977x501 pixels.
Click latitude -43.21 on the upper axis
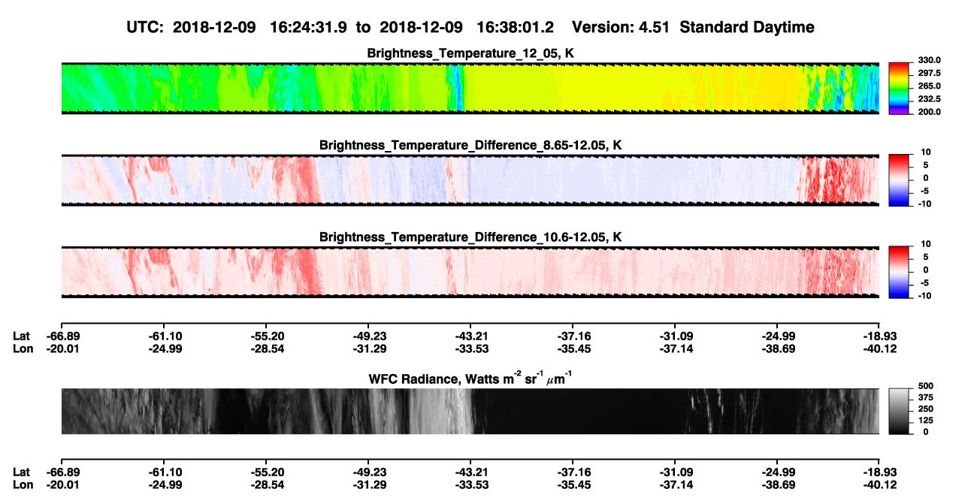470,336
